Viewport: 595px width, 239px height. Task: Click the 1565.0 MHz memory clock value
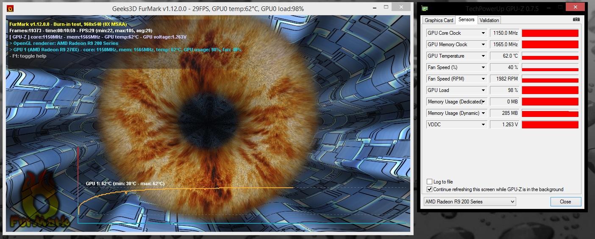(505, 44)
